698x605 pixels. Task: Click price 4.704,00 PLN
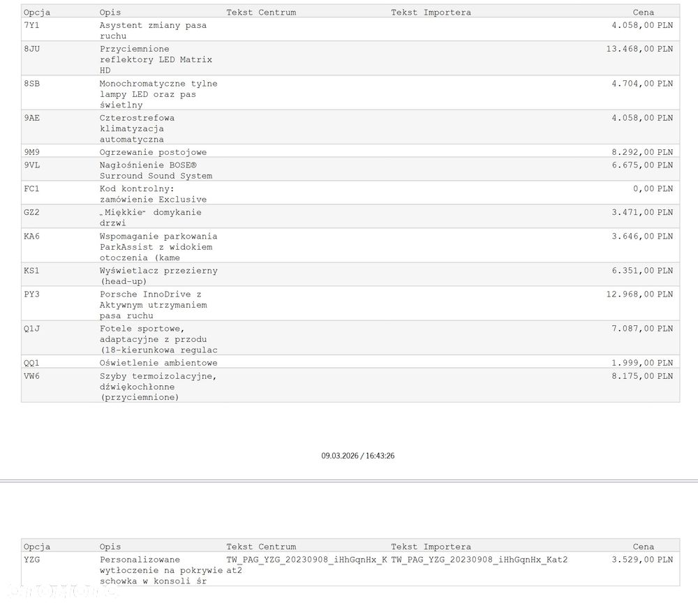[x=642, y=84]
